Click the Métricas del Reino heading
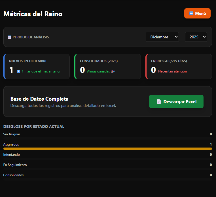Screen dimensions: 216x197 (x=33, y=14)
